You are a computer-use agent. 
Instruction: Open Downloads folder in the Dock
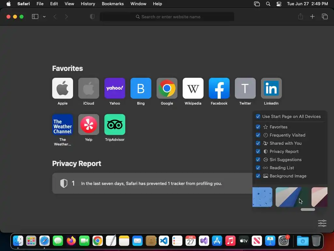coord(303,241)
